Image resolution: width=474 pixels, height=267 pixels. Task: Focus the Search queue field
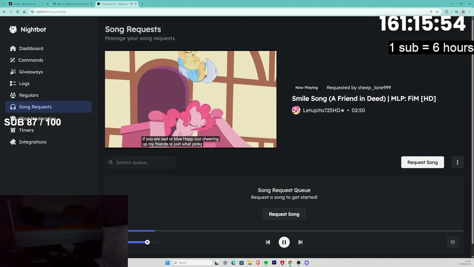[140, 162]
